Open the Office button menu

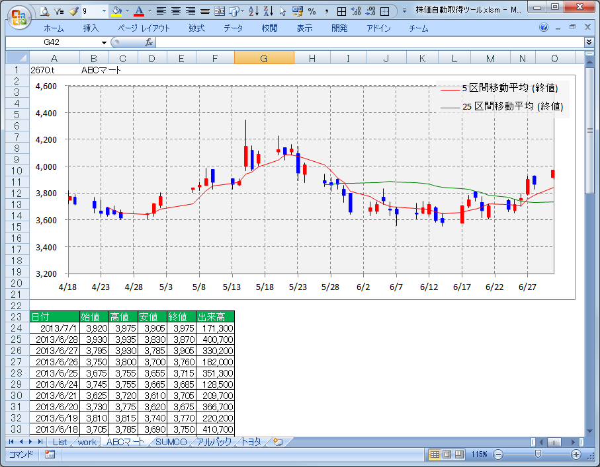click(21, 18)
